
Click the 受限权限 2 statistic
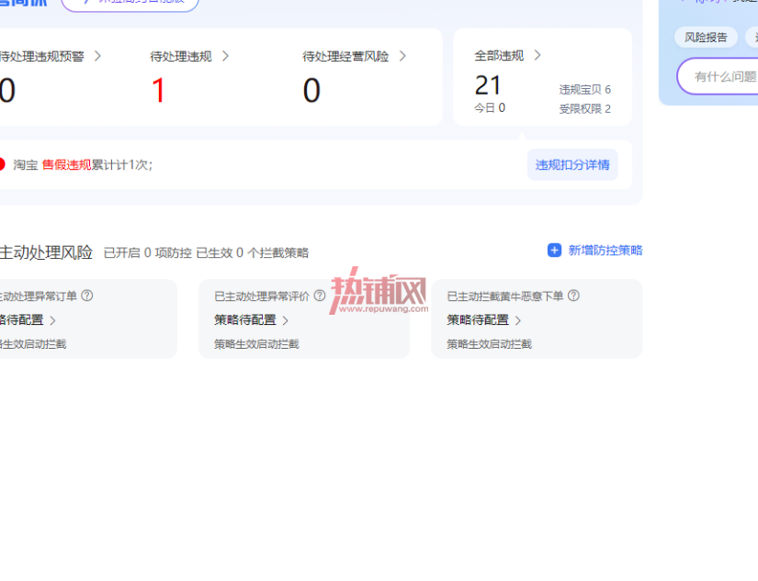coord(585,108)
